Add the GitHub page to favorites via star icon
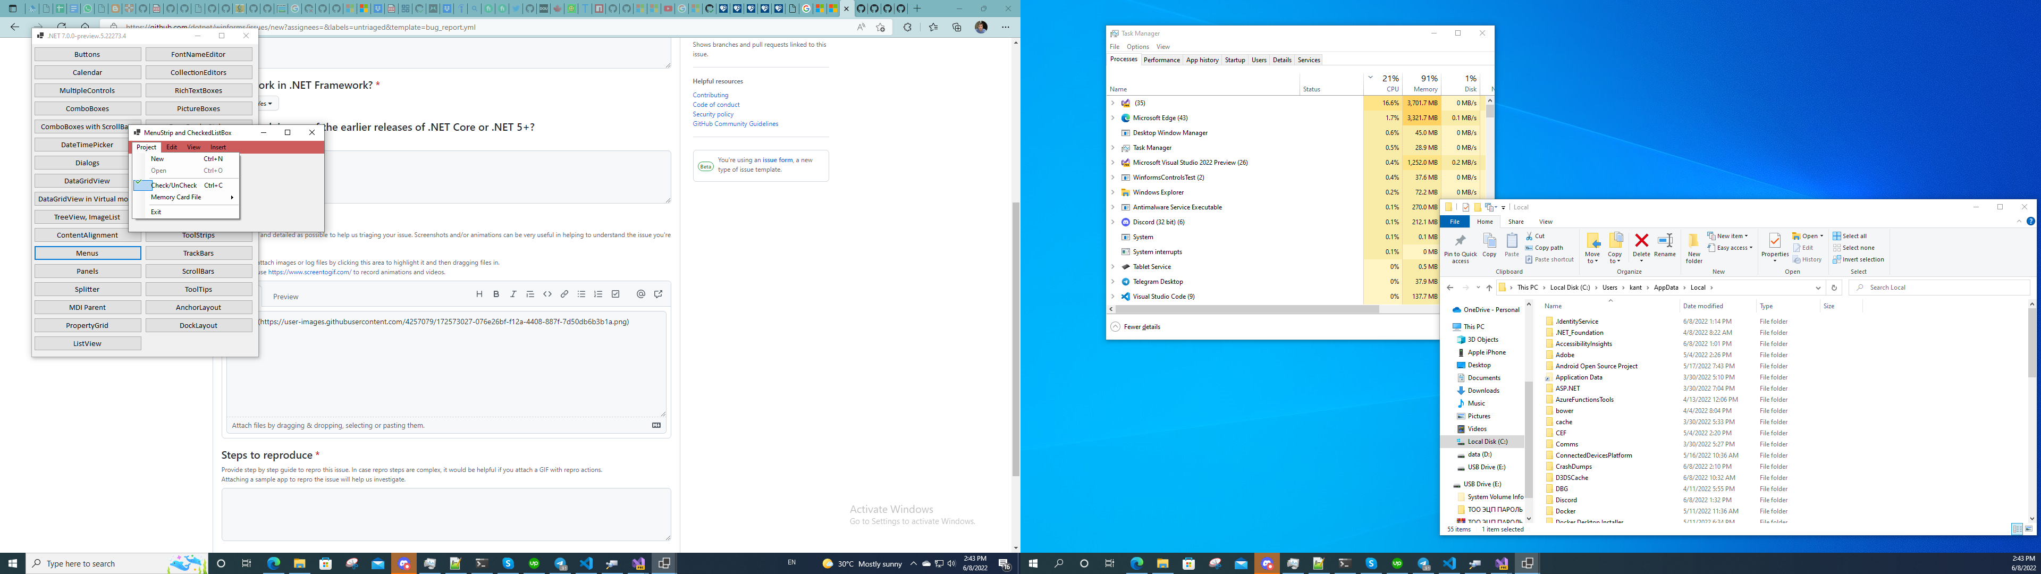Image resolution: width=2041 pixels, height=574 pixels. (880, 26)
